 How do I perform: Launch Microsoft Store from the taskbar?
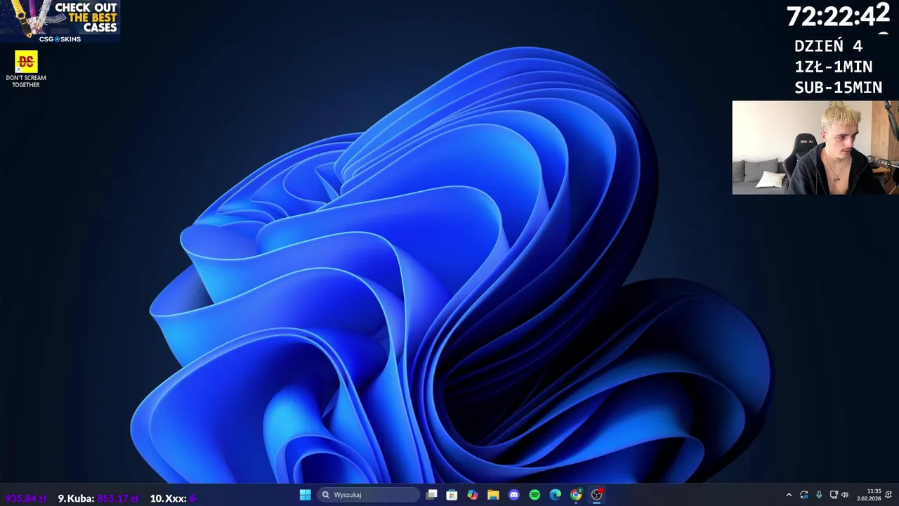452,495
